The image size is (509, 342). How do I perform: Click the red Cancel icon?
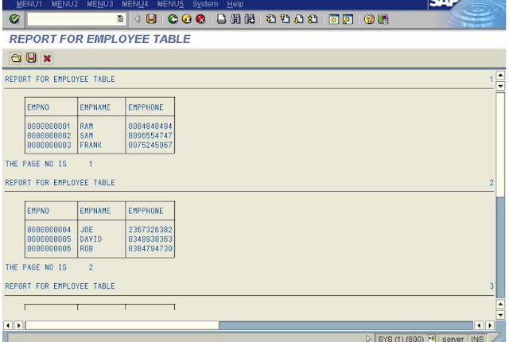200,19
